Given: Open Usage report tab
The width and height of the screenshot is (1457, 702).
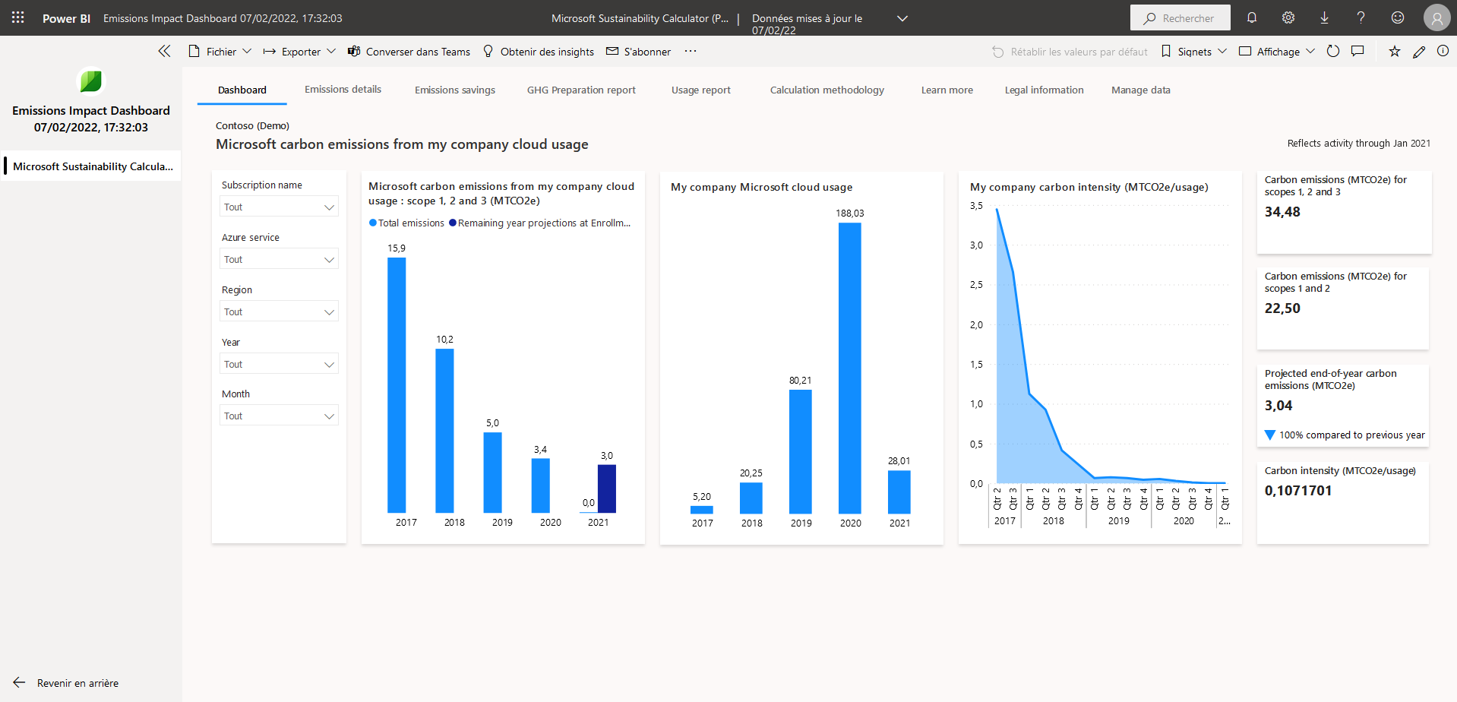Looking at the screenshot, I should [701, 90].
